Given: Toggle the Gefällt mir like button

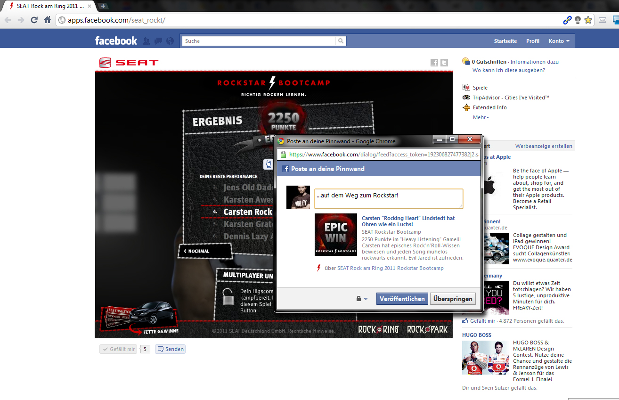Looking at the screenshot, I should [x=118, y=349].
